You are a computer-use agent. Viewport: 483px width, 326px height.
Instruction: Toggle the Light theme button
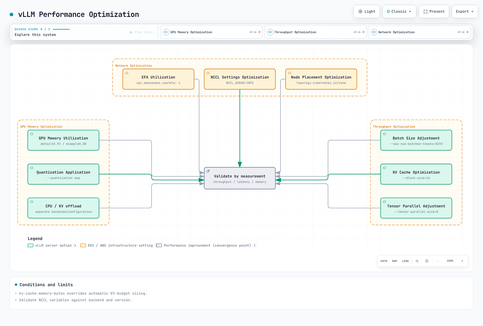pos(367,11)
